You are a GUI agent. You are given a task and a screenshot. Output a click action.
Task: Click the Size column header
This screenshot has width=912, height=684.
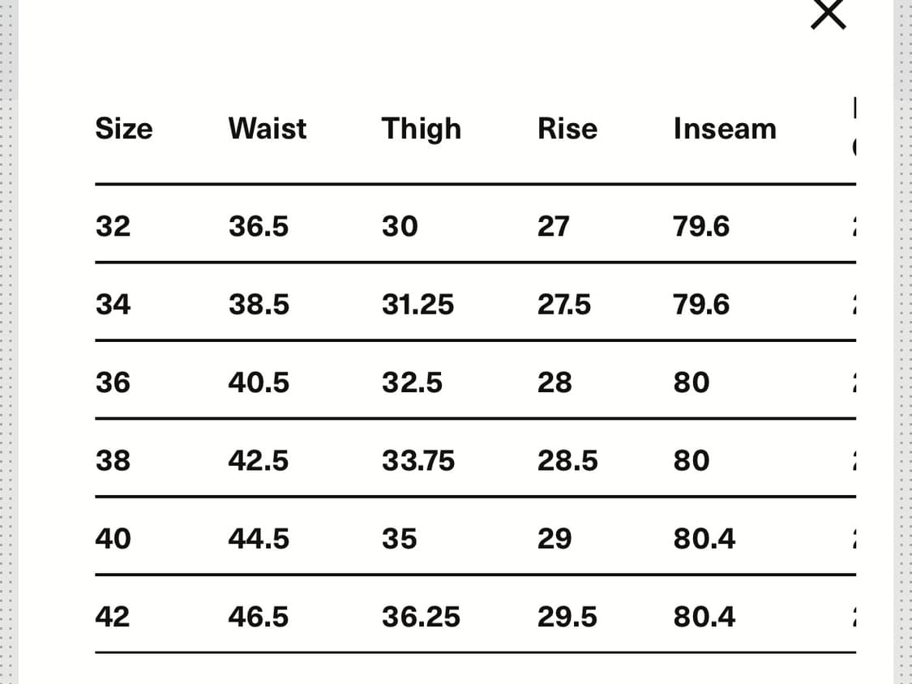click(x=124, y=129)
